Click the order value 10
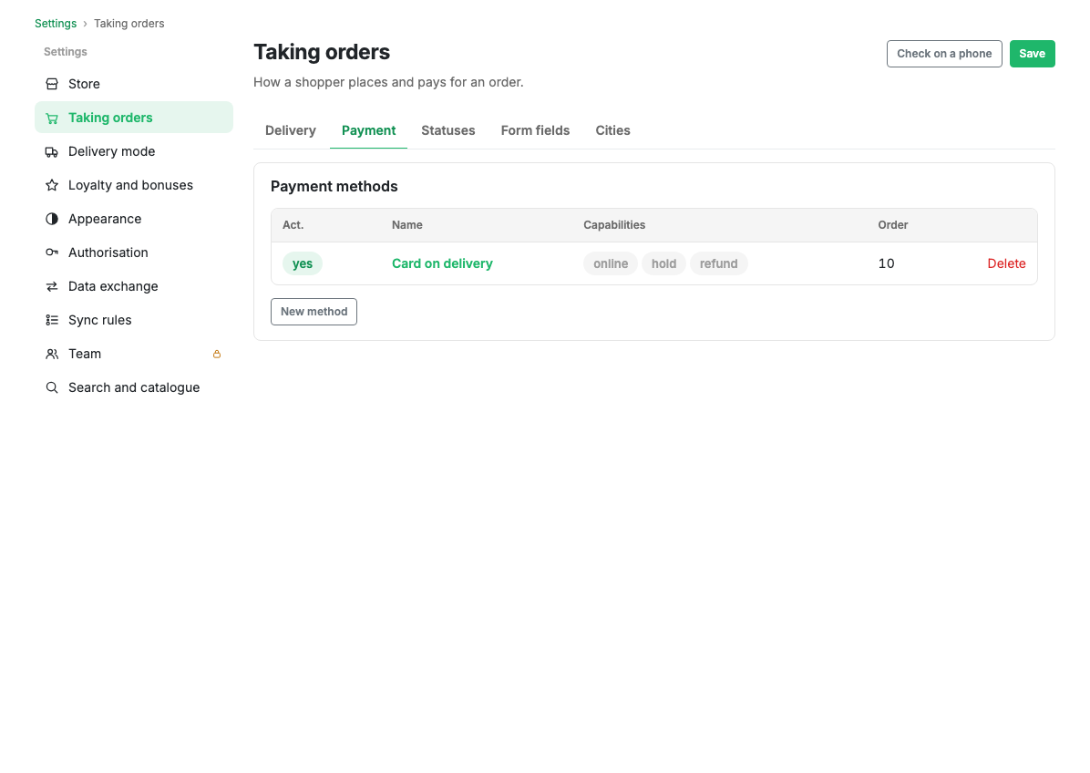Screen dimensions: 1090x773 (x=887, y=263)
